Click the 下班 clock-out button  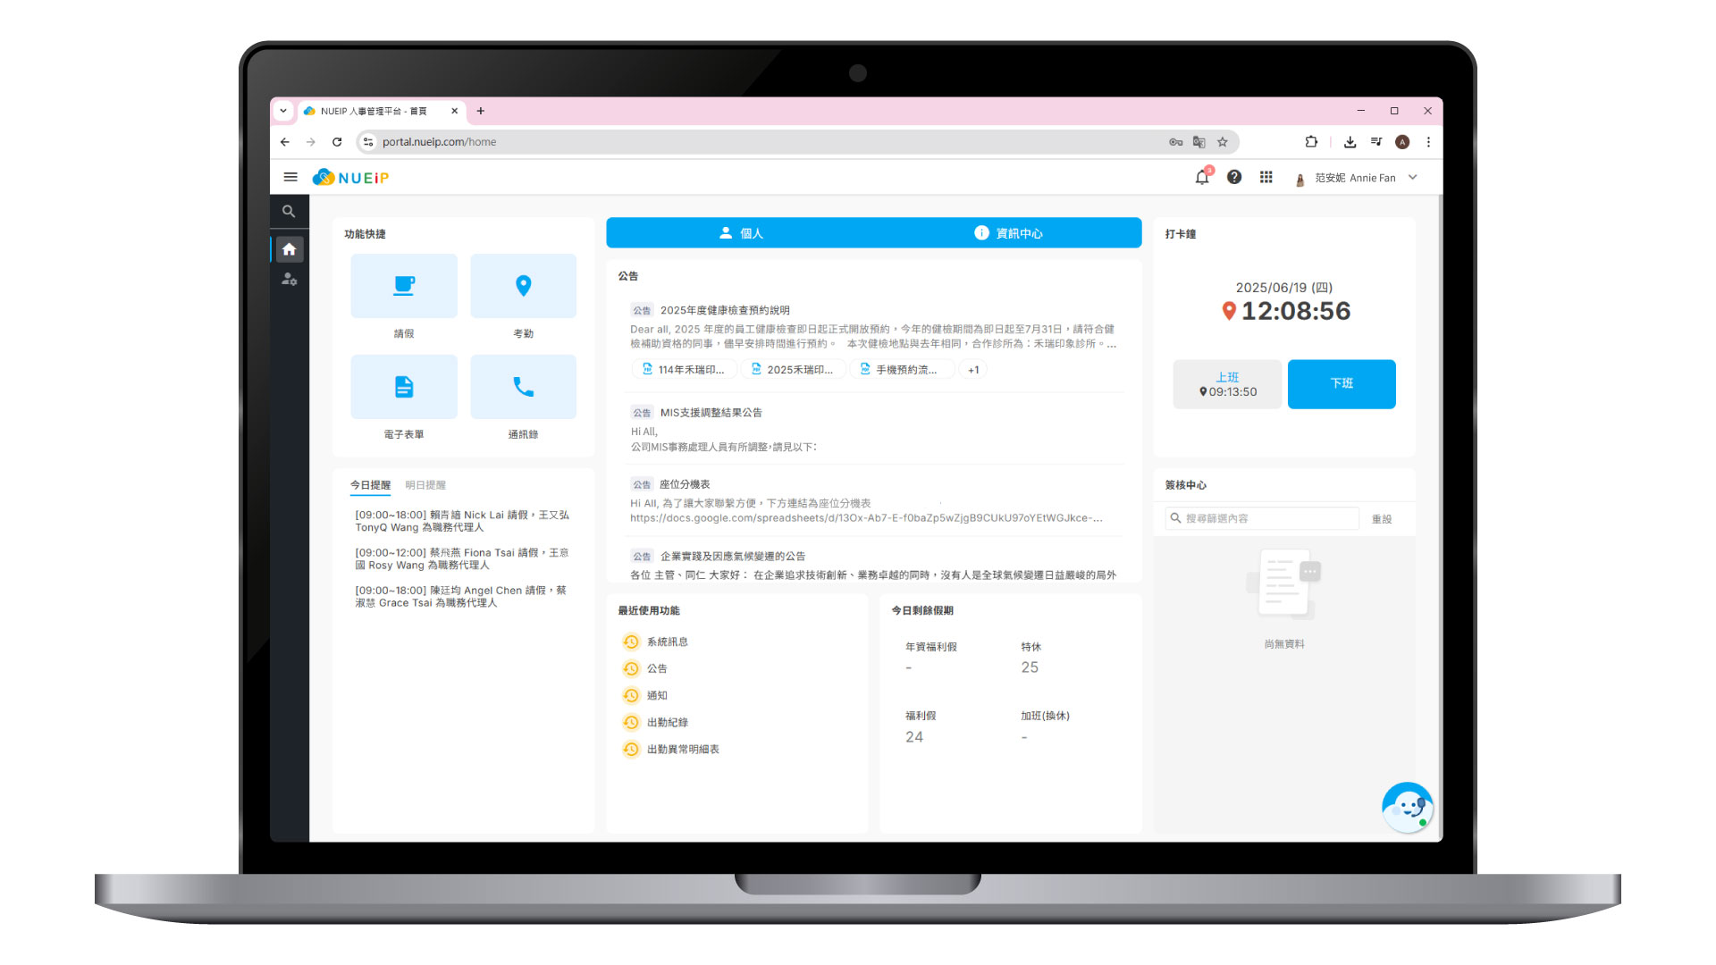pyautogui.click(x=1342, y=384)
